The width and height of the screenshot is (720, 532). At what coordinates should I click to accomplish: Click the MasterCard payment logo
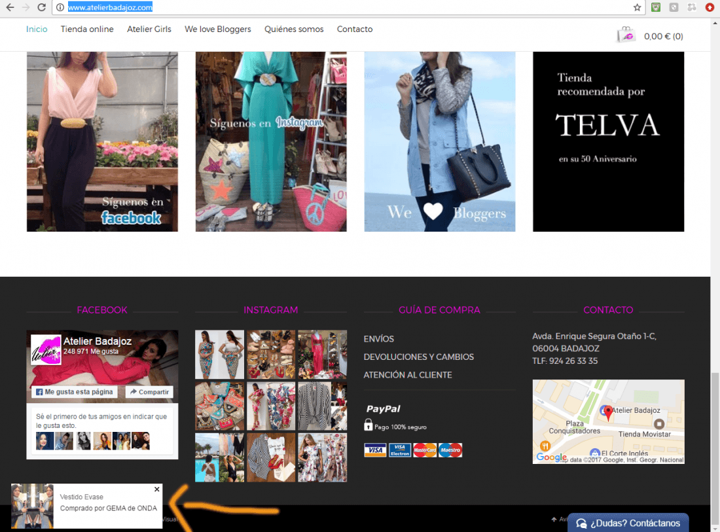(425, 450)
